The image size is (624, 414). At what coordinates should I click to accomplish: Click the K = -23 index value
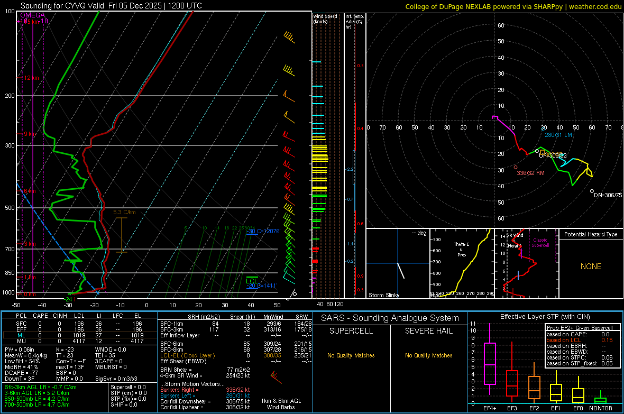(65, 349)
